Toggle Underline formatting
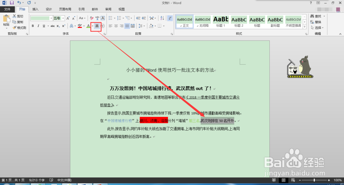The width and height of the screenshot is (344, 185). (44, 26)
